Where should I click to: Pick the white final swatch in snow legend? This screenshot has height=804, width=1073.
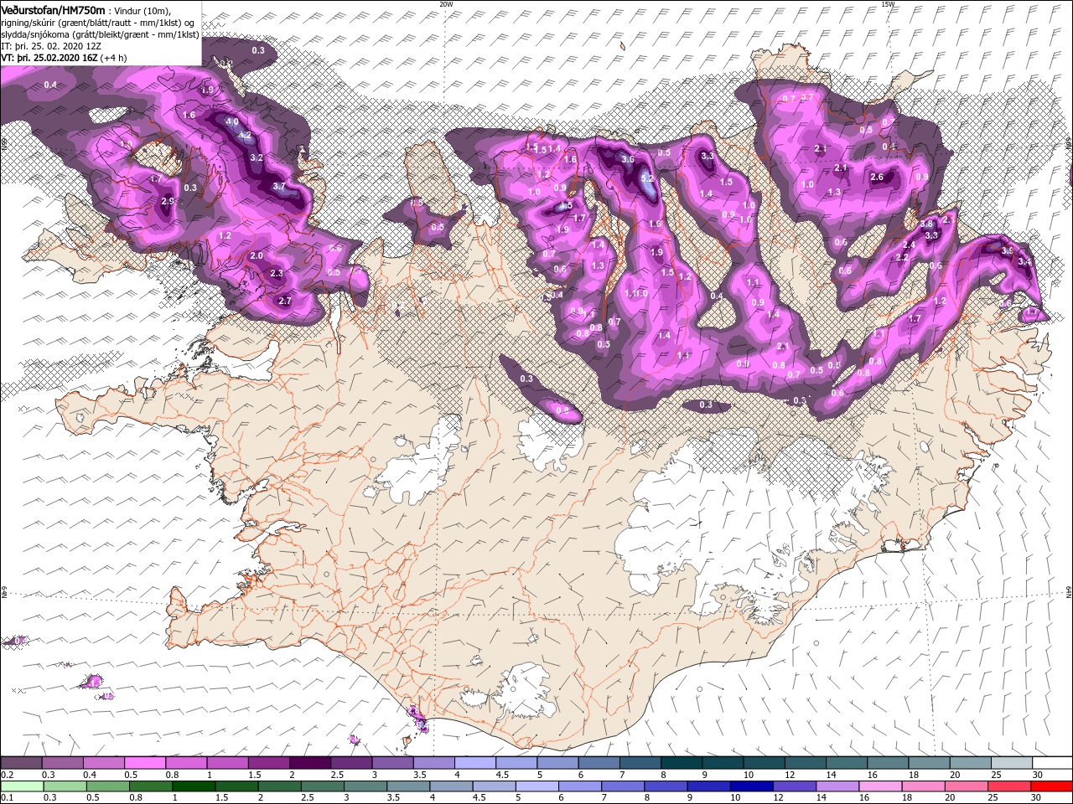(x=1052, y=762)
